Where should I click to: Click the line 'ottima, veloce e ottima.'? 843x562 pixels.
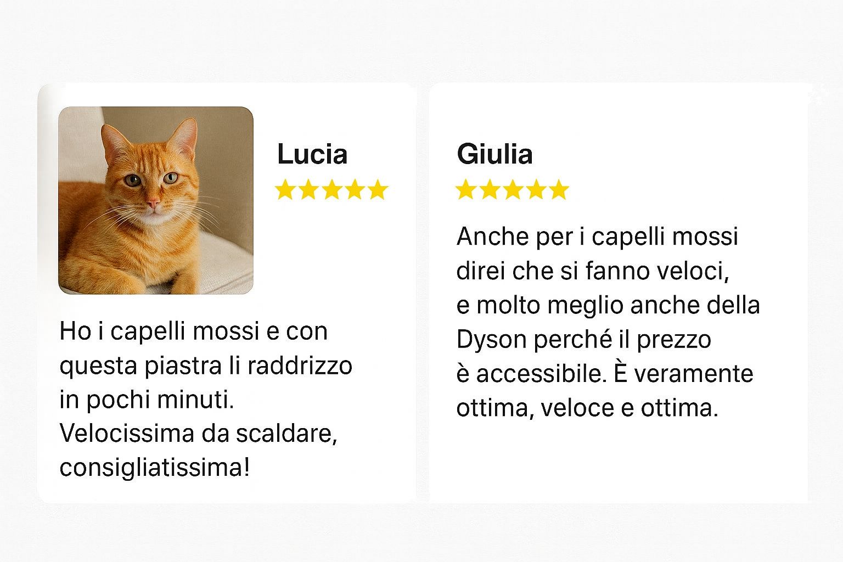(x=587, y=408)
